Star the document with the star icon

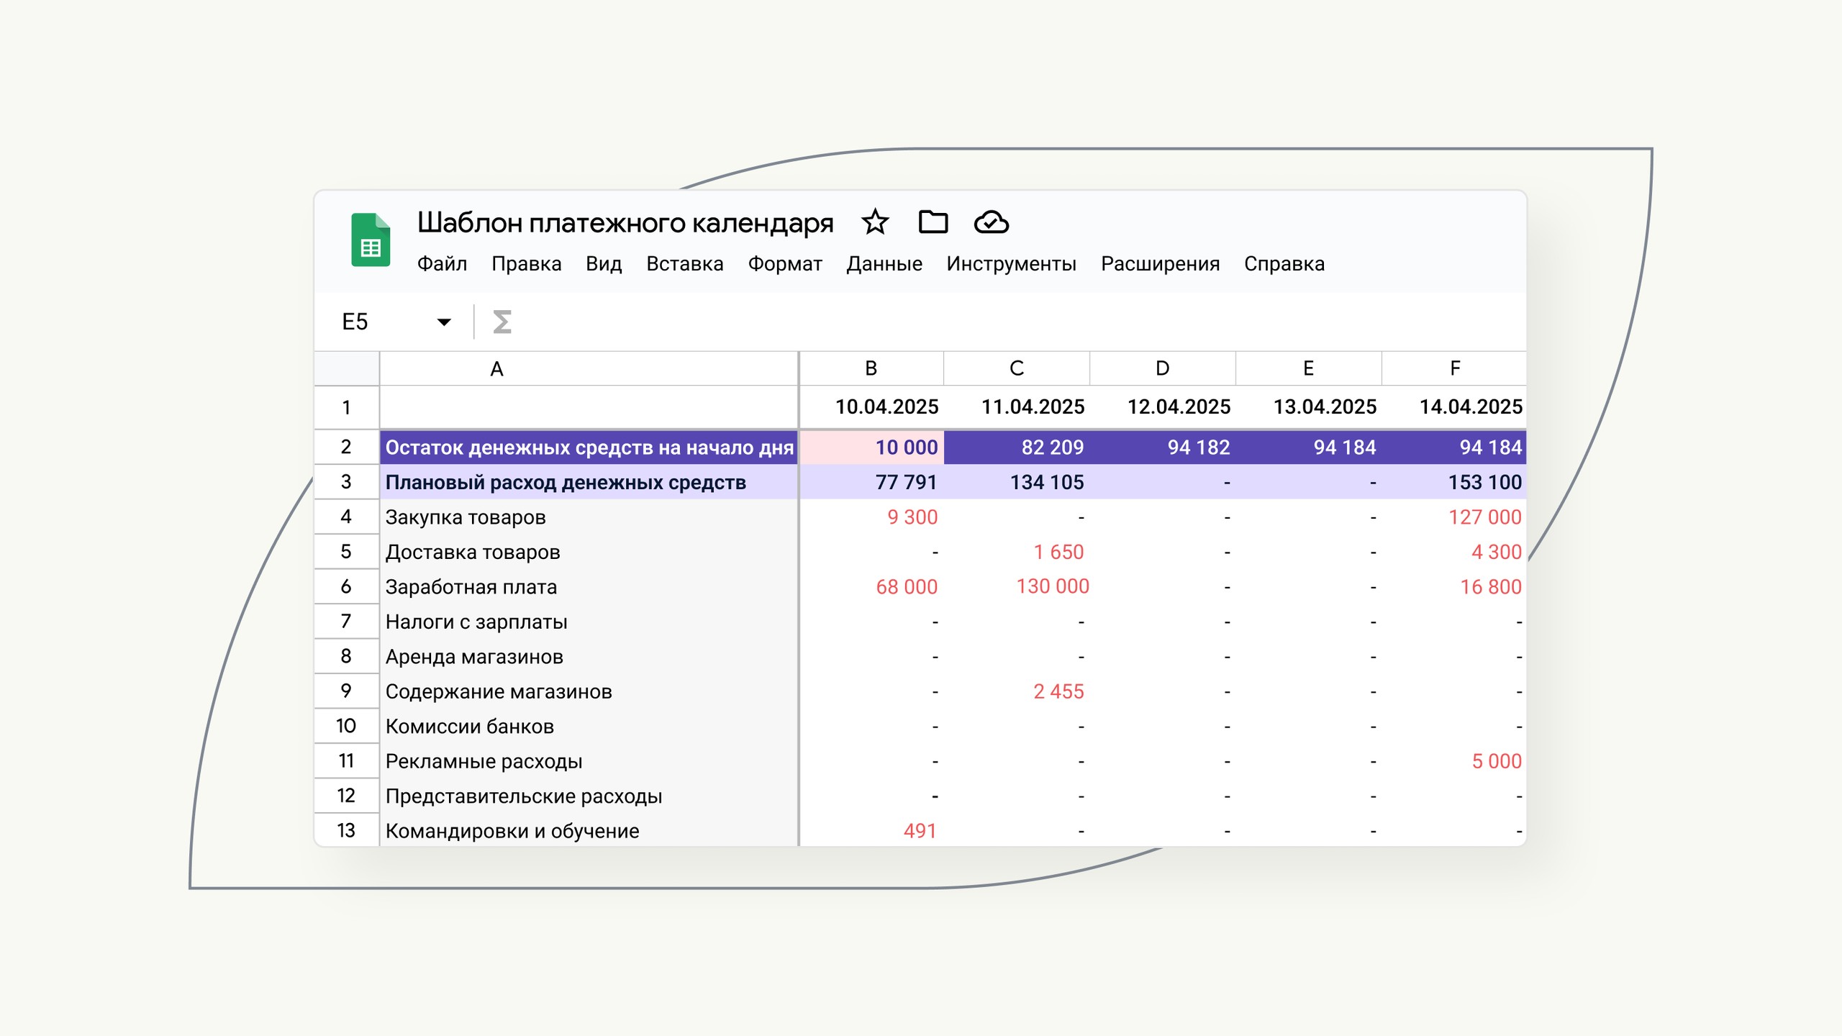coord(875,222)
